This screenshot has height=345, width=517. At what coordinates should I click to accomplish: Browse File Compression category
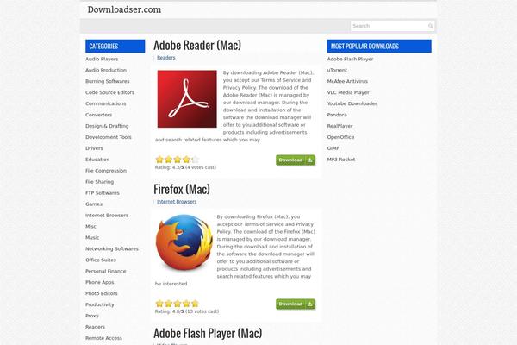[x=106, y=171]
